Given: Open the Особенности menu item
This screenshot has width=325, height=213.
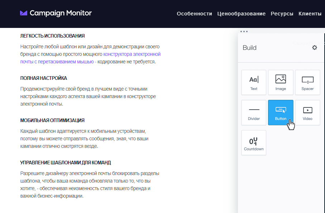Looking at the screenshot, I should point(195,14).
